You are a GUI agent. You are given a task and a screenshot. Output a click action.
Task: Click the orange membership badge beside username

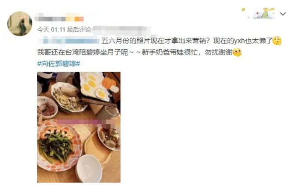79,19
